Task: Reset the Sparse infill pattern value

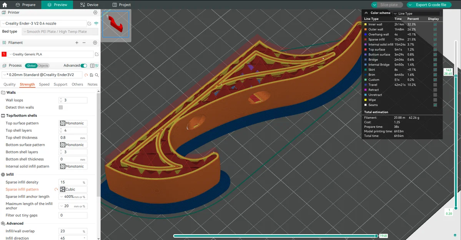Action: click(x=56, y=189)
